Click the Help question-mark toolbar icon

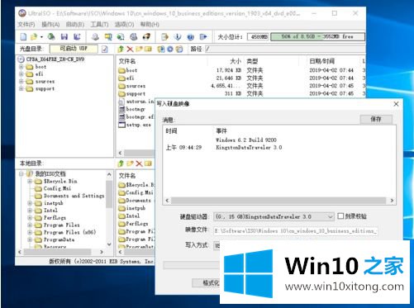190,36
